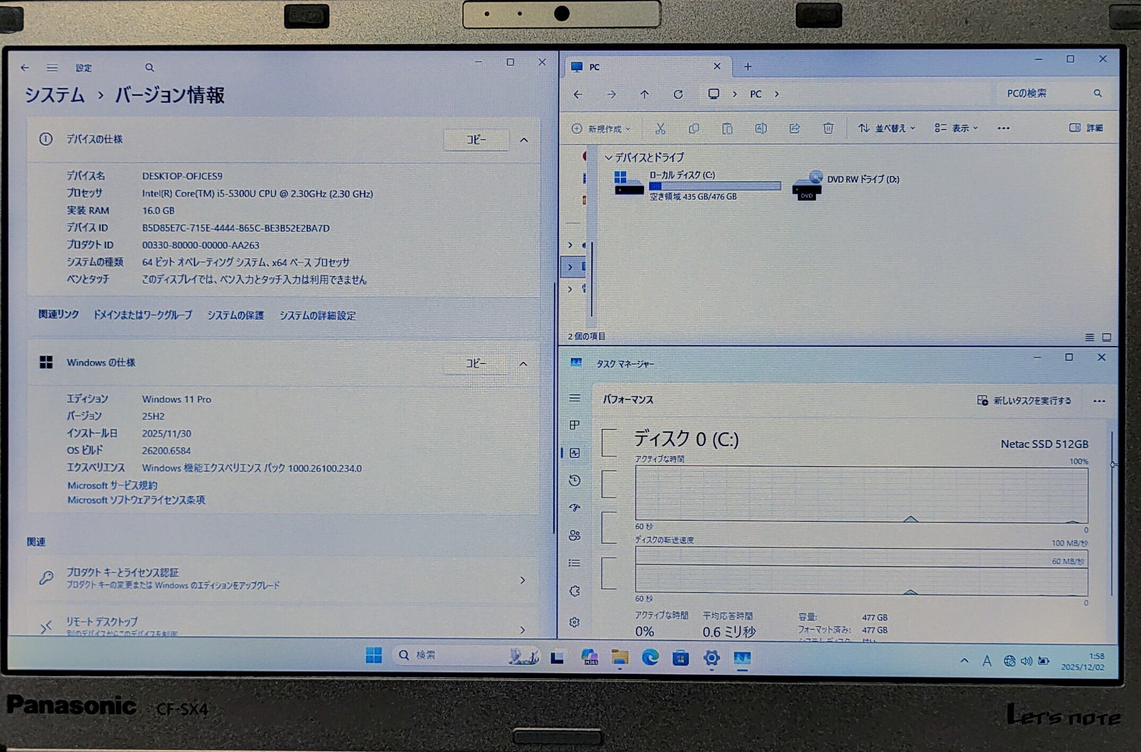Open the システムの保護 link
The width and height of the screenshot is (1141, 752).
[x=235, y=315]
